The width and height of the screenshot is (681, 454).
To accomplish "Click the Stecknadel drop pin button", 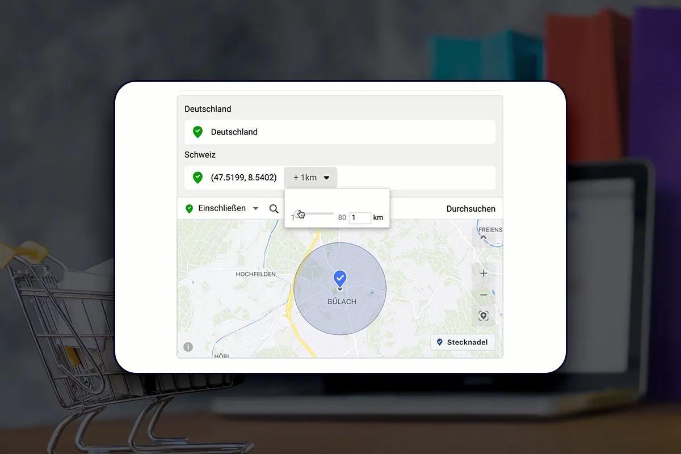I will pyautogui.click(x=463, y=342).
